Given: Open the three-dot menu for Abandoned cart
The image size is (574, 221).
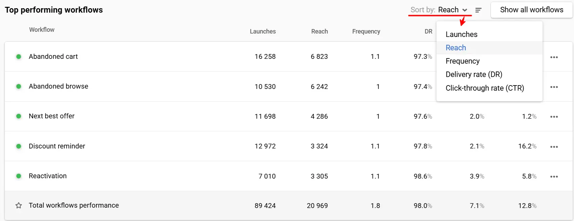Looking at the screenshot, I should pos(554,57).
